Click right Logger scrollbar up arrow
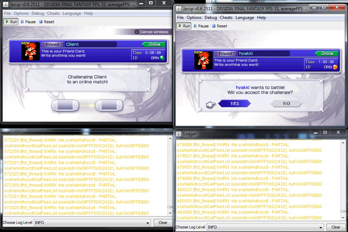Image resolution: width=348 pixels, height=232 pixels. coord(343,143)
